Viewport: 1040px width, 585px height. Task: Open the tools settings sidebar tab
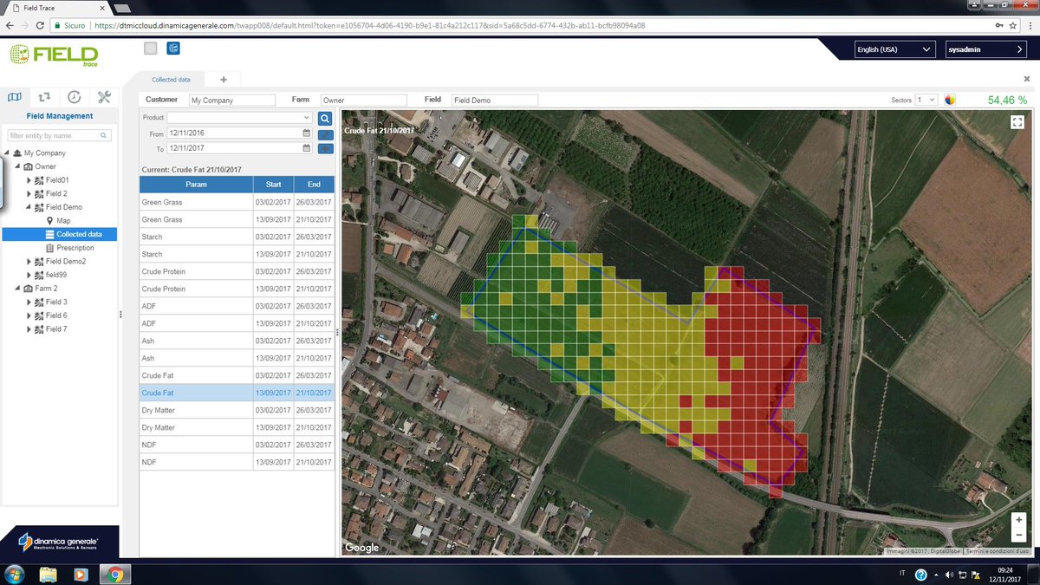[x=105, y=97]
